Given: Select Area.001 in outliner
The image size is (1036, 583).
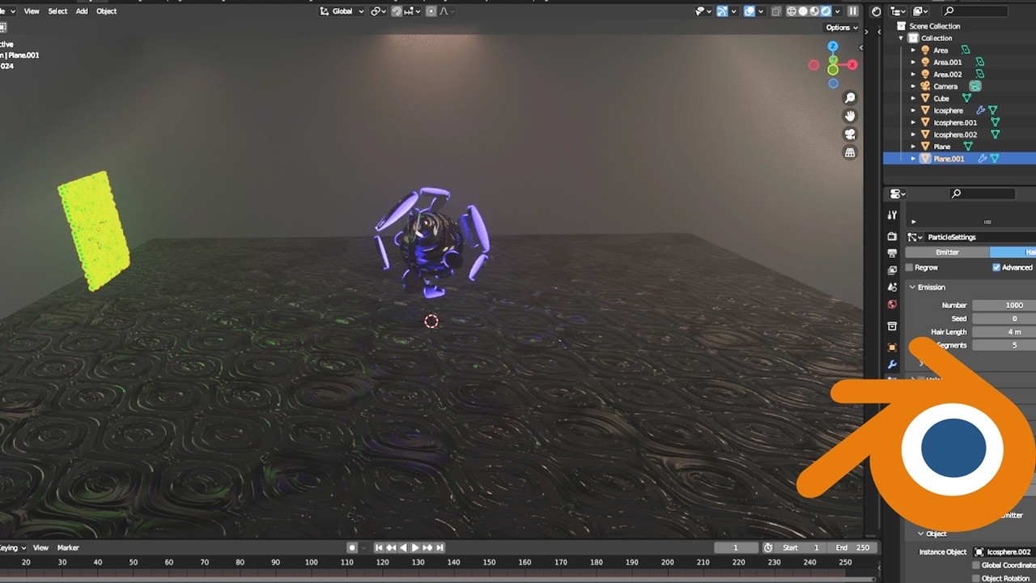Looking at the screenshot, I should pos(948,62).
